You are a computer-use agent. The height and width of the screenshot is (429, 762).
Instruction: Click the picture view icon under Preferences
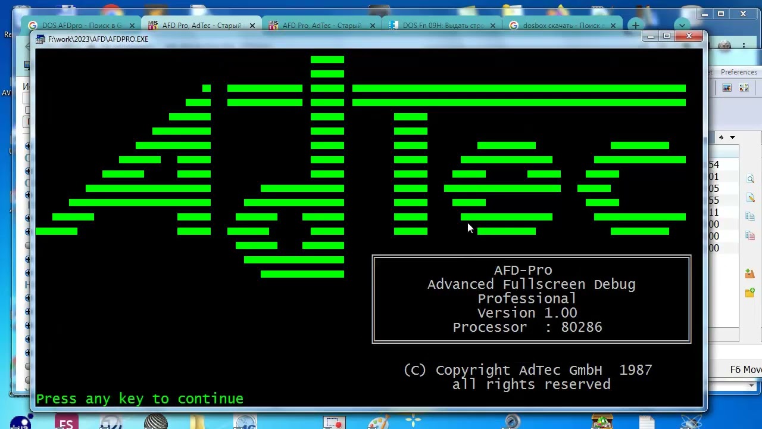pyautogui.click(x=727, y=88)
